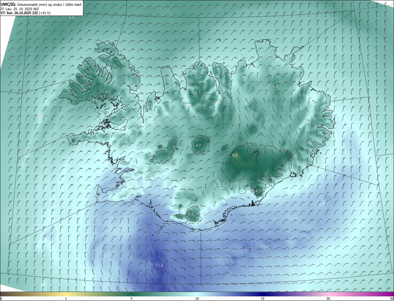Image resolution: width=394 pixels, height=301 pixels.
Task: Click the 0 tick on the color scale
Action: (1, 299)
